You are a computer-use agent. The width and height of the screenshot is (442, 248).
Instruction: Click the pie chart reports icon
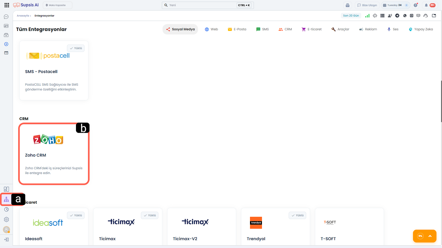pyautogui.click(x=6, y=209)
